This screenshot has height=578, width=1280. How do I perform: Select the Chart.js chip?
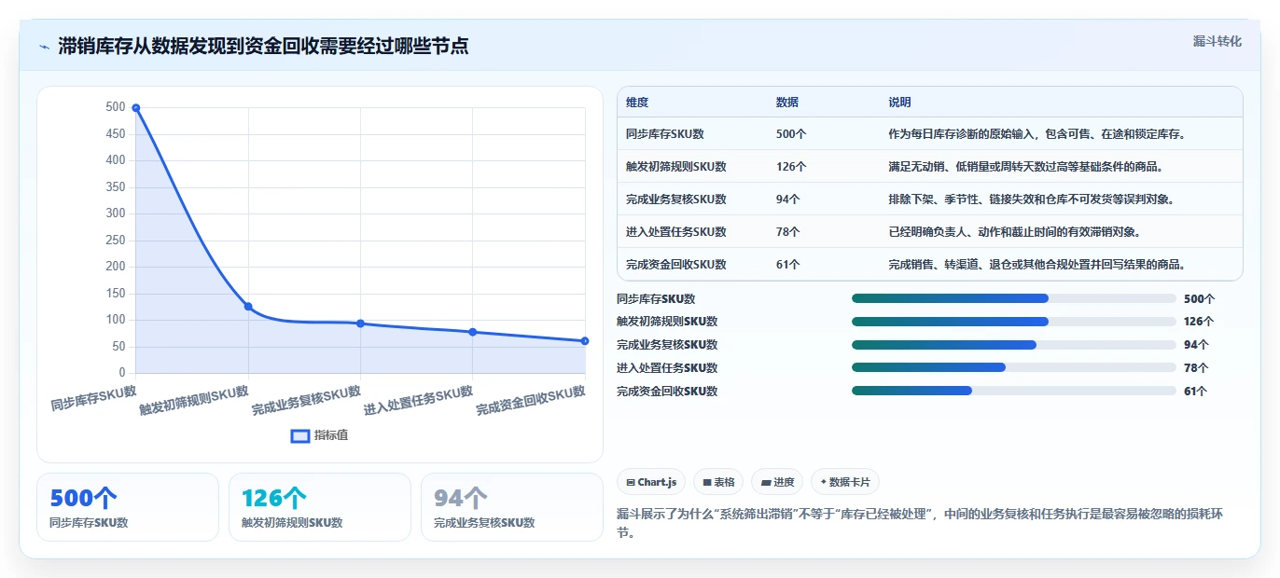tap(651, 482)
